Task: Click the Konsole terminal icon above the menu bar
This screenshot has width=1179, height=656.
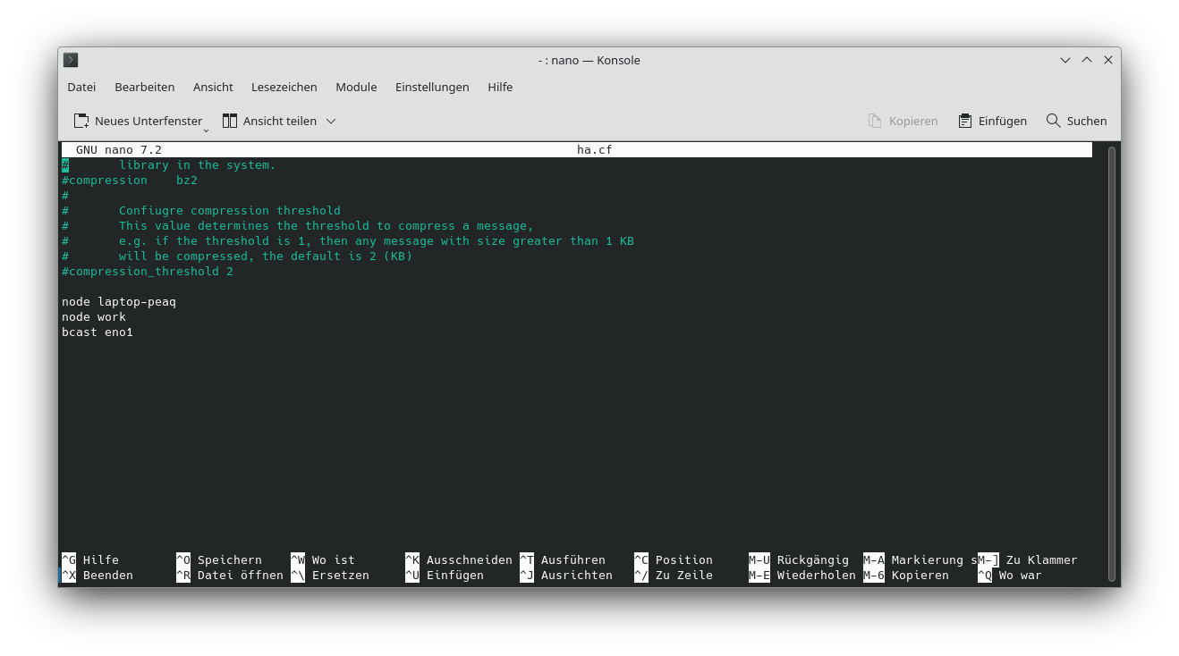Action: 70,60
